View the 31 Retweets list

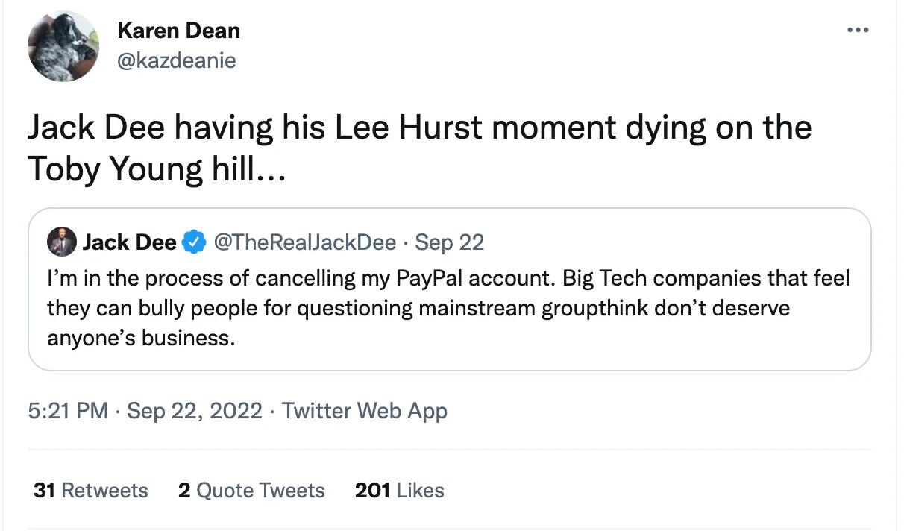91,490
